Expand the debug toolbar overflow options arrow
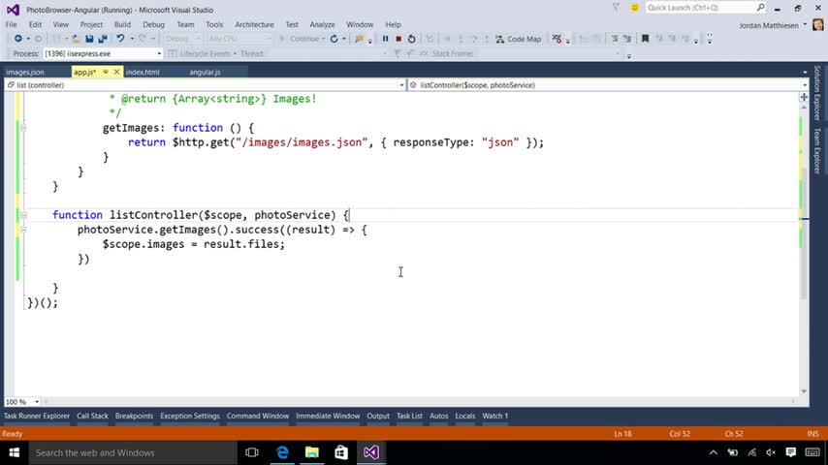Viewport: 828px width, 465px height. [x=629, y=56]
